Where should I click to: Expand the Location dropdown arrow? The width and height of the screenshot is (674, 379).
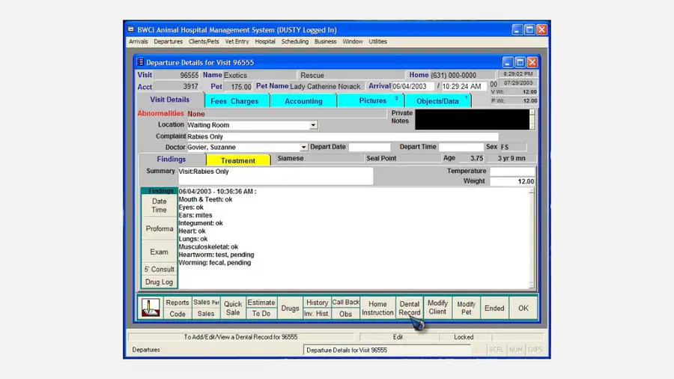coord(313,125)
